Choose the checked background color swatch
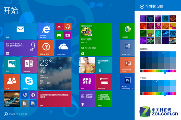This screenshot has width=181, height=120. (x=161, y=54)
